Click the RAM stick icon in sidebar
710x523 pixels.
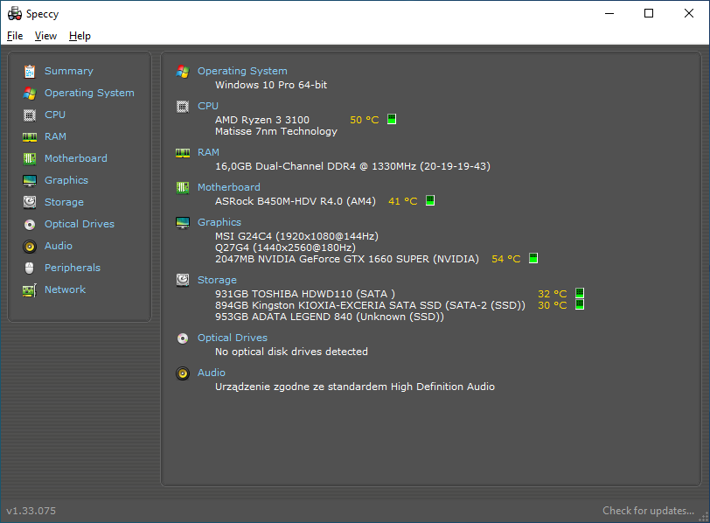30,136
